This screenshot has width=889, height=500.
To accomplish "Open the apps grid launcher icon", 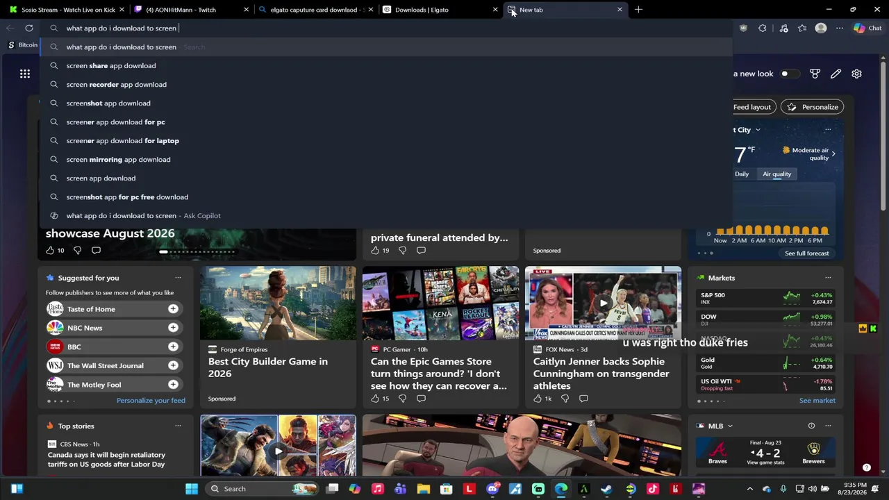I will (25, 74).
